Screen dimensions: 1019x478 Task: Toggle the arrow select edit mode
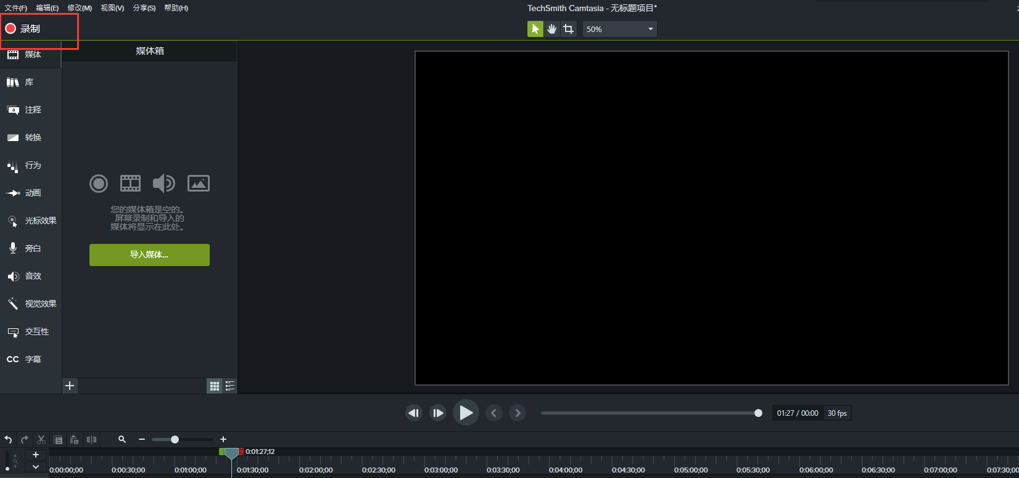tap(535, 29)
